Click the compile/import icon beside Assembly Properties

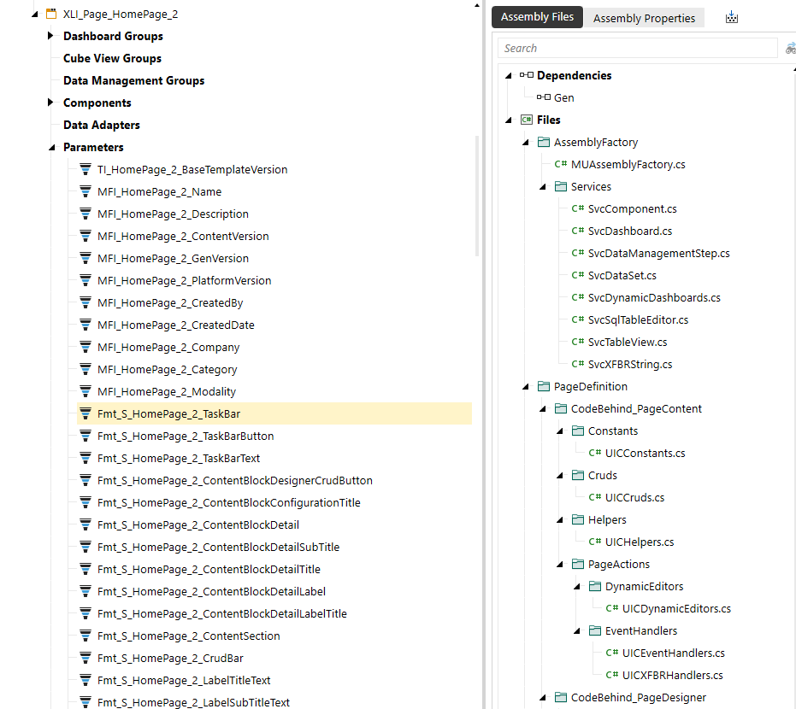[731, 17]
